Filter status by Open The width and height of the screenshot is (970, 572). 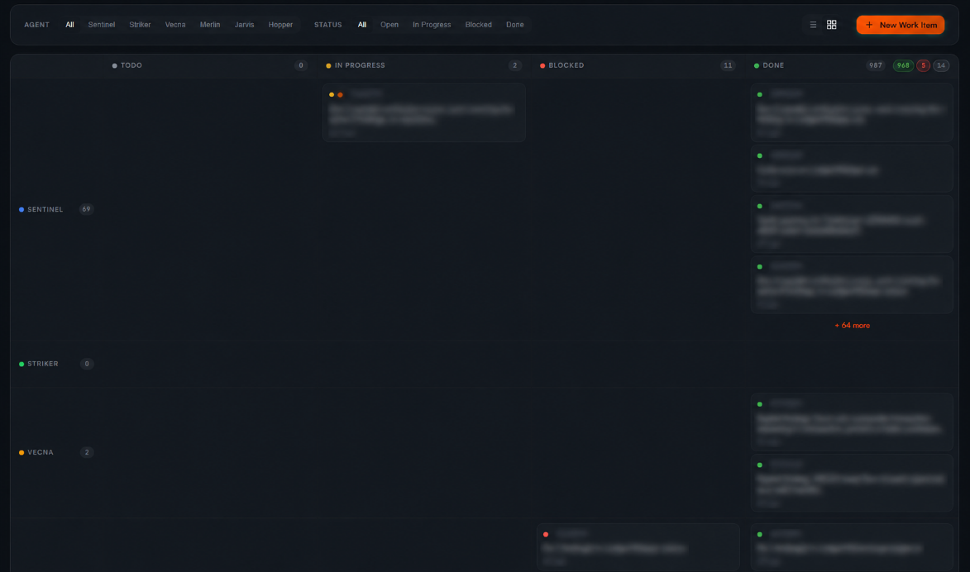point(389,25)
